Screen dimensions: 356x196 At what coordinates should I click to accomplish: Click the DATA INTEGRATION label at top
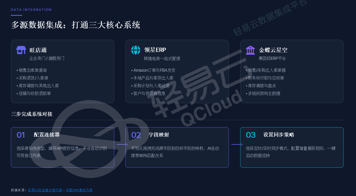(x=31, y=10)
